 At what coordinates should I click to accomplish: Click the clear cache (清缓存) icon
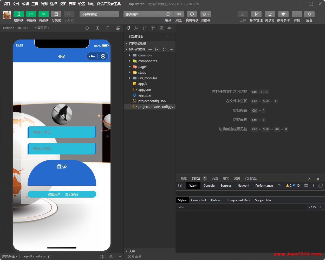pyautogui.click(x=205, y=14)
